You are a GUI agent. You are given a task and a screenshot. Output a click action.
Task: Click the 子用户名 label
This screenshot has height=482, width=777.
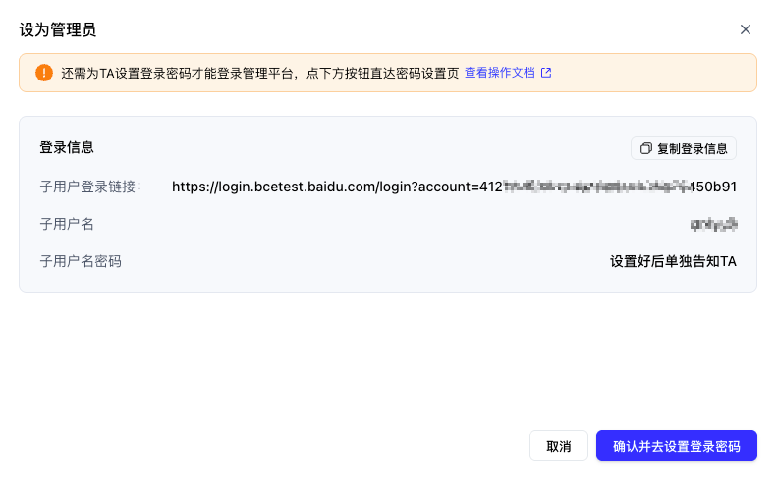tap(67, 224)
